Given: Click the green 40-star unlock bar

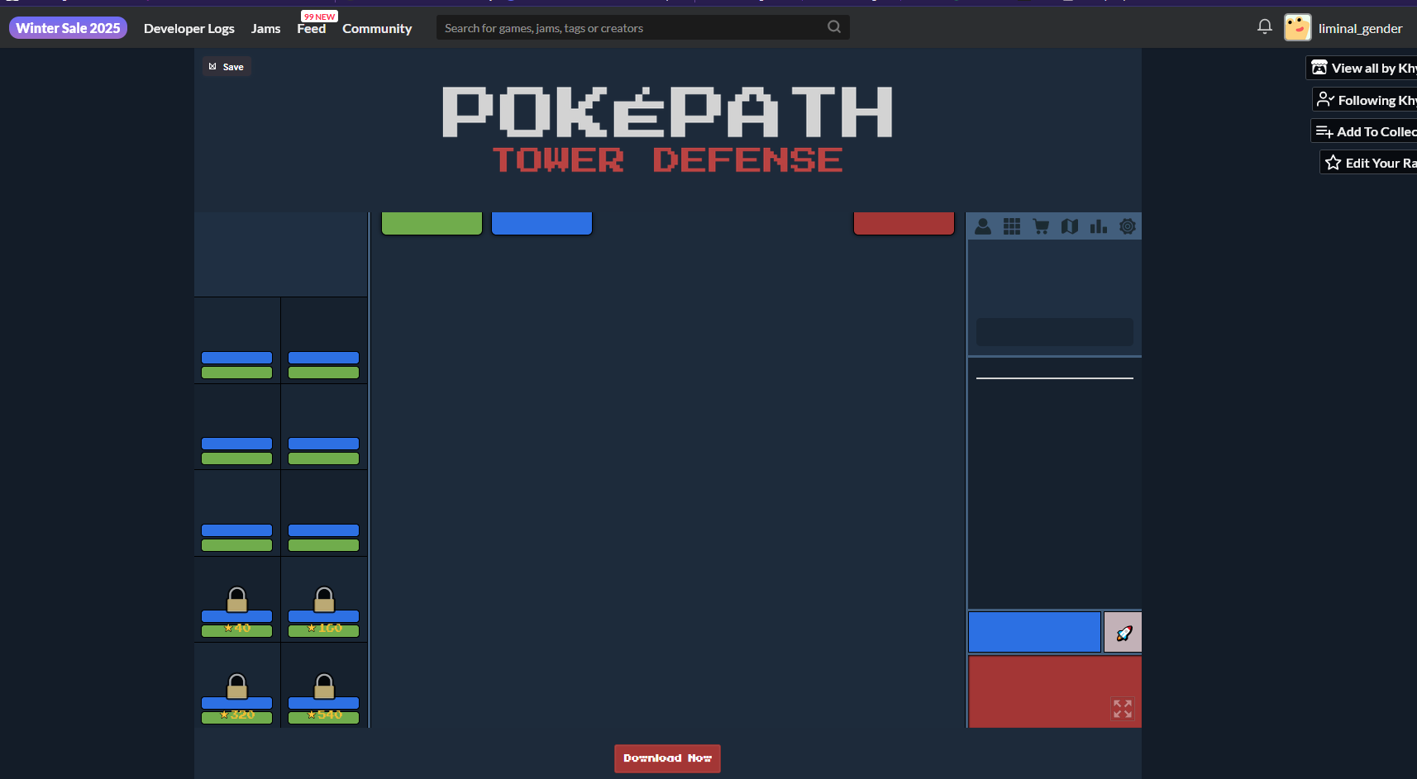Looking at the screenshot, I should tap(237, 631).
